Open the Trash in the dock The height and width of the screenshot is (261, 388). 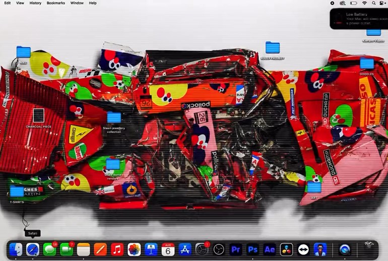coord(368,248)
